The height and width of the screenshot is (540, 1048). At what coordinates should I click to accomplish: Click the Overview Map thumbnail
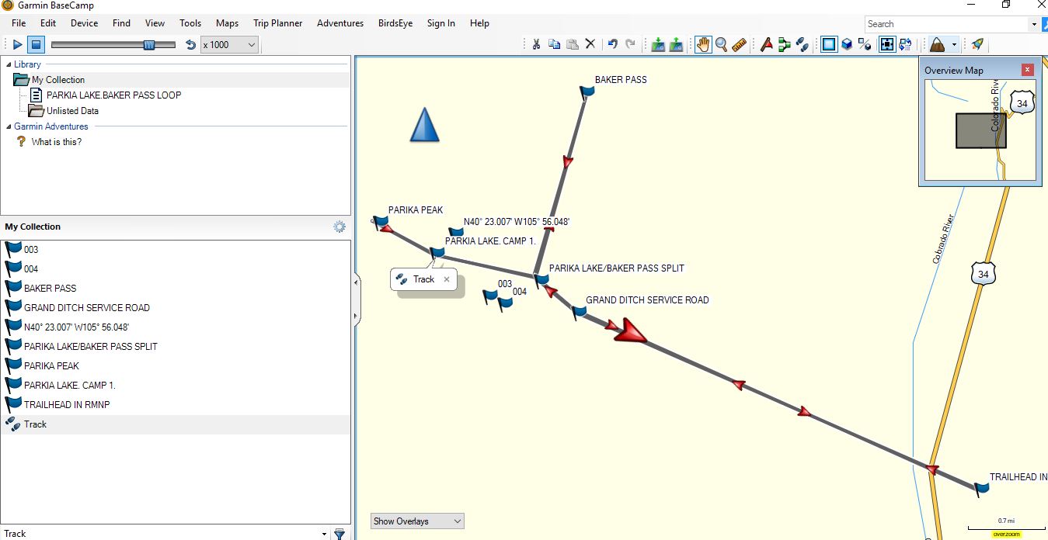coord(980,130)
